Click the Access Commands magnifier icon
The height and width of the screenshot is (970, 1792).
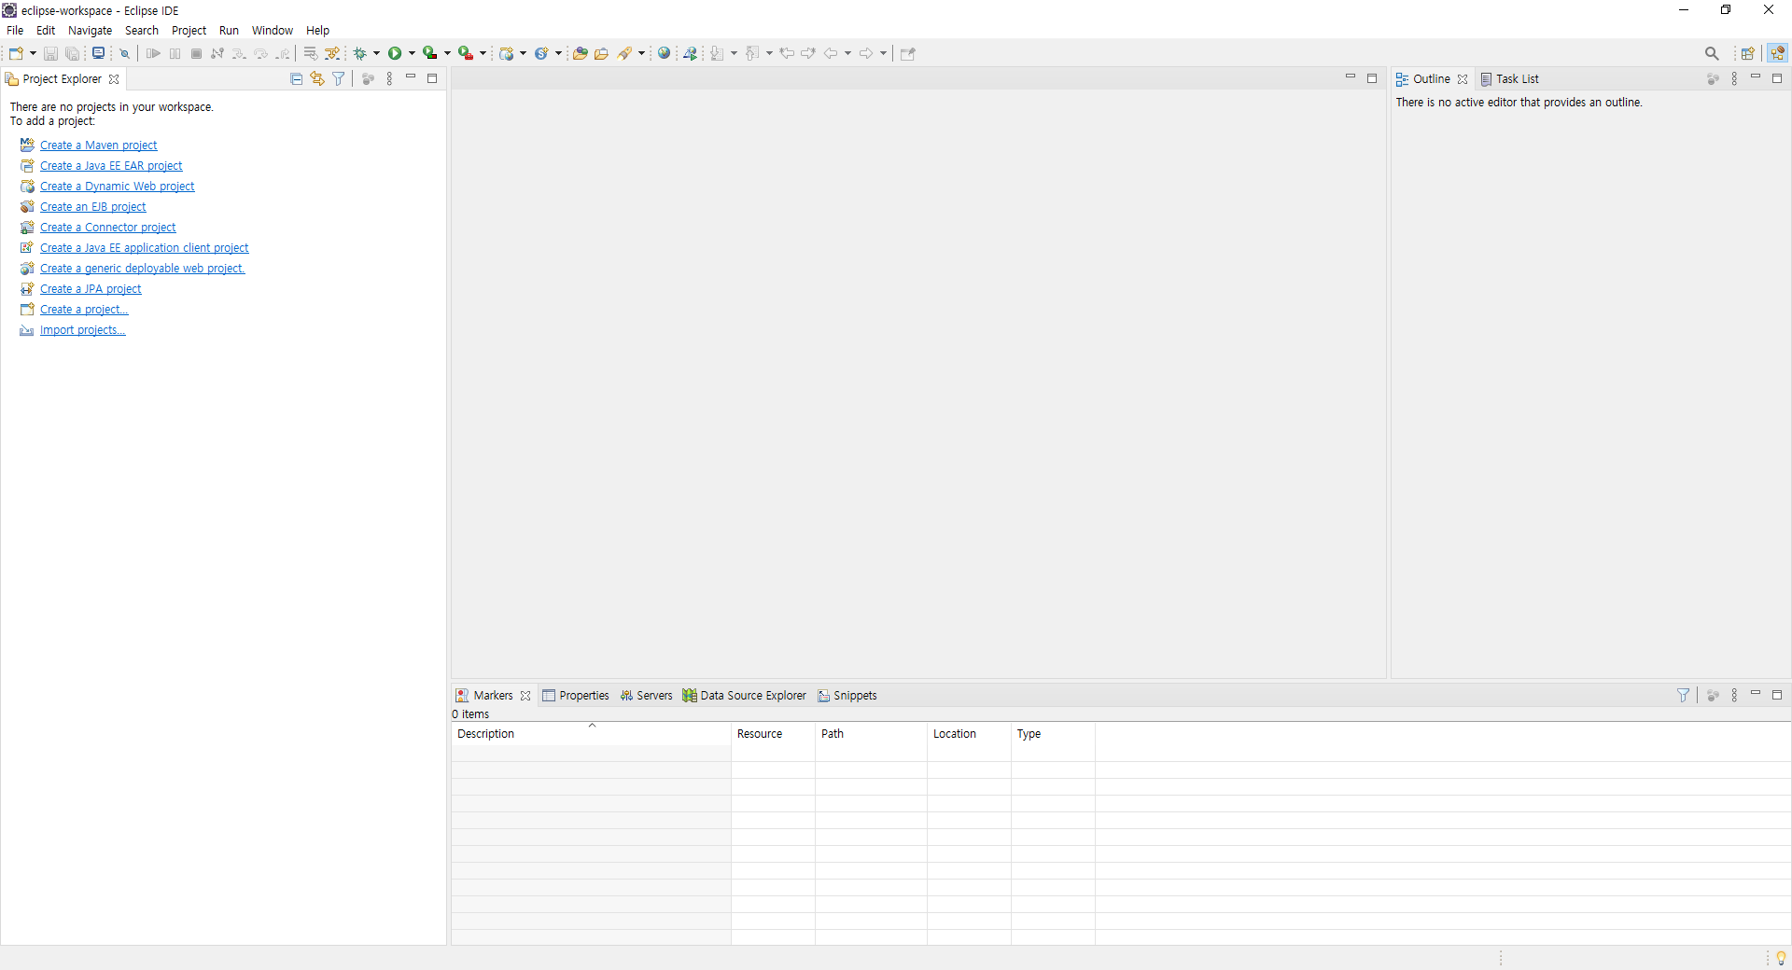point(1712,53)
